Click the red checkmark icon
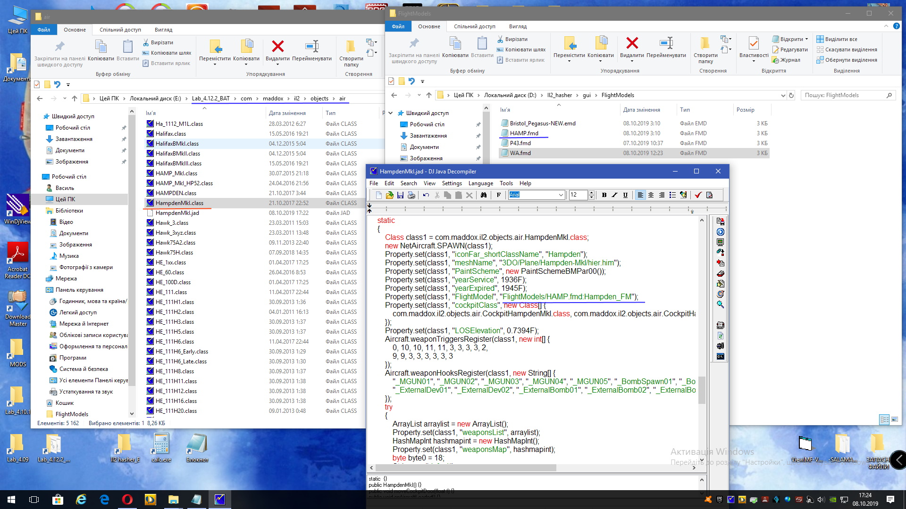This screenshot has height=509, width=906. point(698,195)
